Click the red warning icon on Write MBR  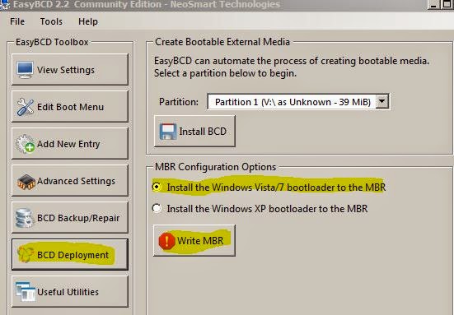click(x=166, y=241)
